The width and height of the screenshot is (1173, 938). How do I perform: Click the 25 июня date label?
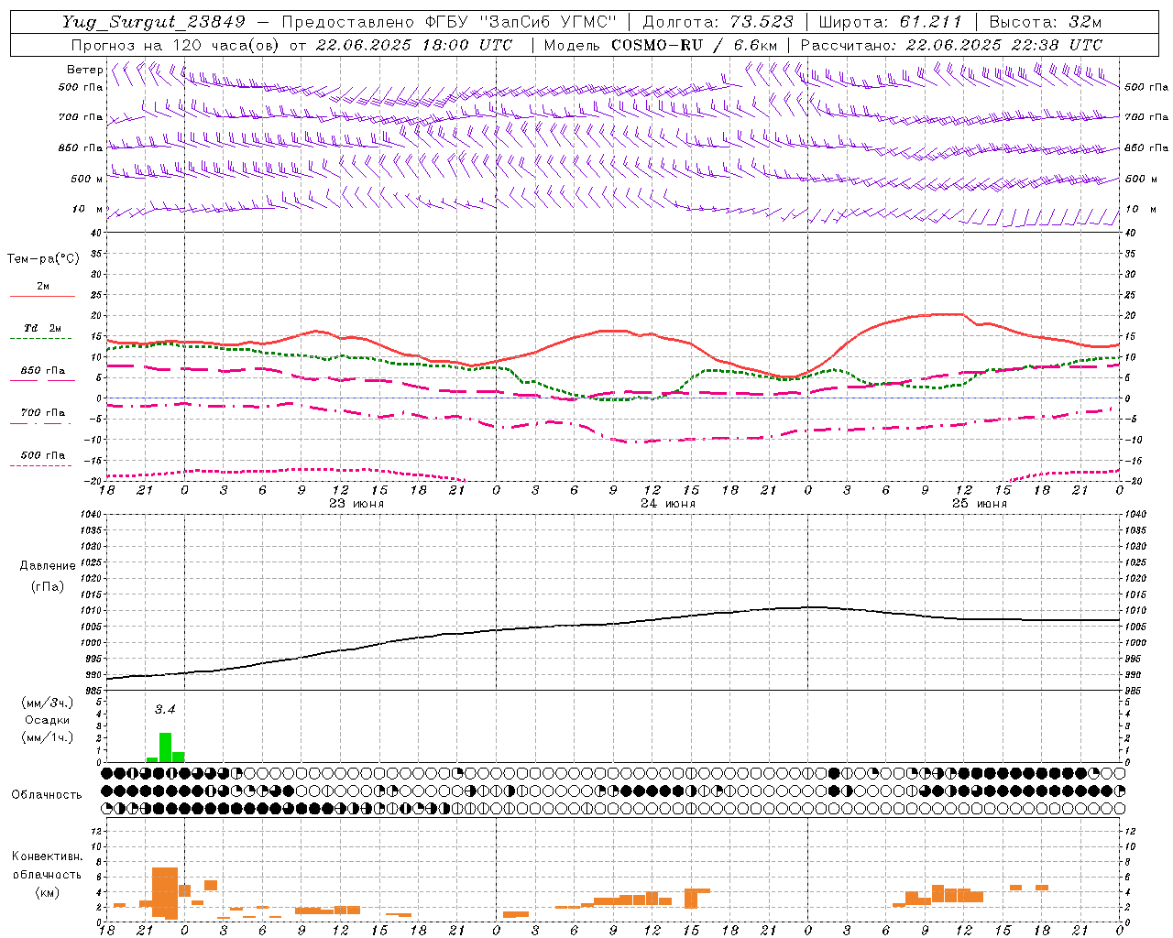(980, 504)
